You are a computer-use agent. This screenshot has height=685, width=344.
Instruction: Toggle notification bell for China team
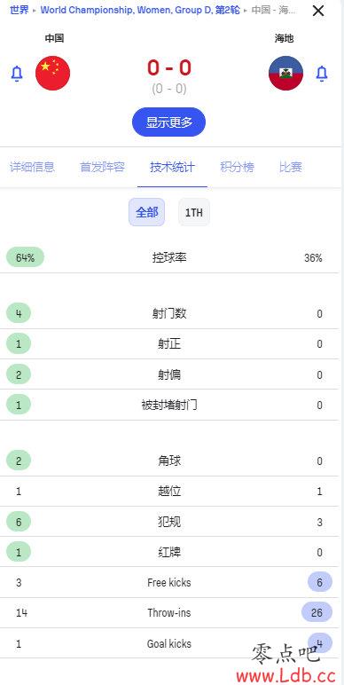tap(17, 74)
